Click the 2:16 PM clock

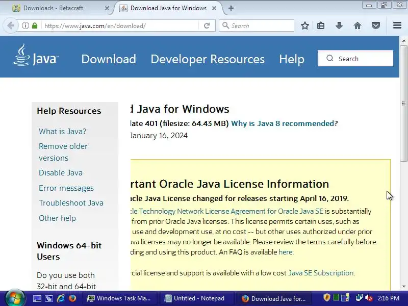(388, 298)
